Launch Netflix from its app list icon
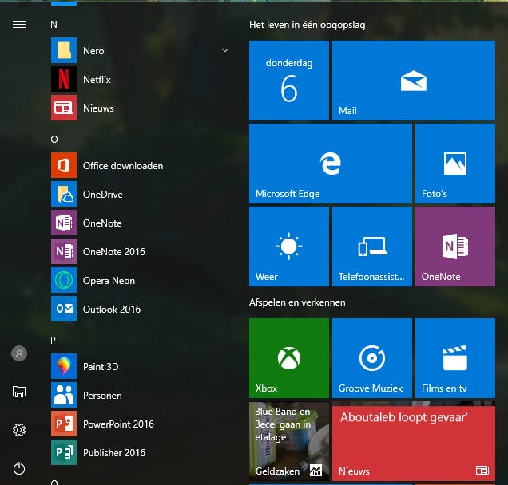The height and width of the screenshot is (485, 508). click(x=64, y=79)
